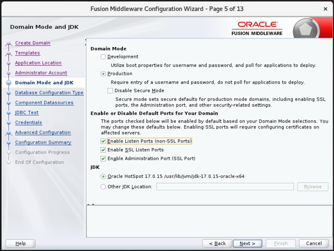
Task: Go to the Advanced Configuration step
Action: click(x=43, y=132)
